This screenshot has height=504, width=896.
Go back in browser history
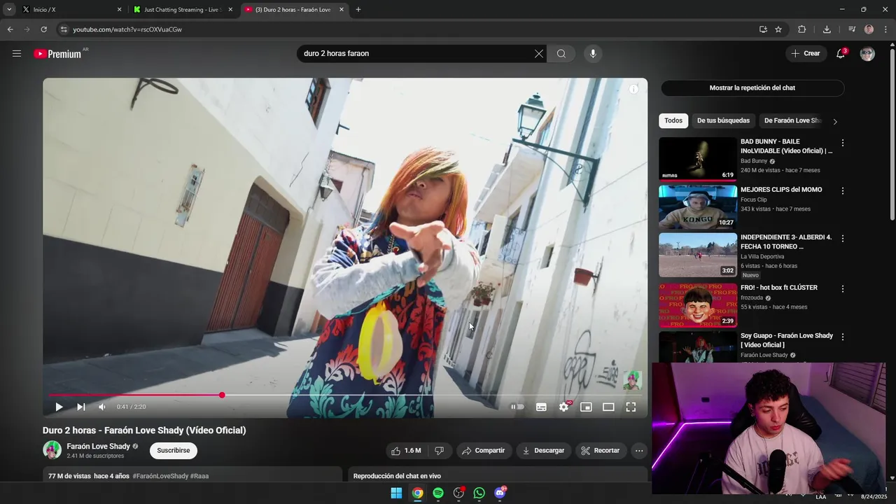tap(10, 29)
